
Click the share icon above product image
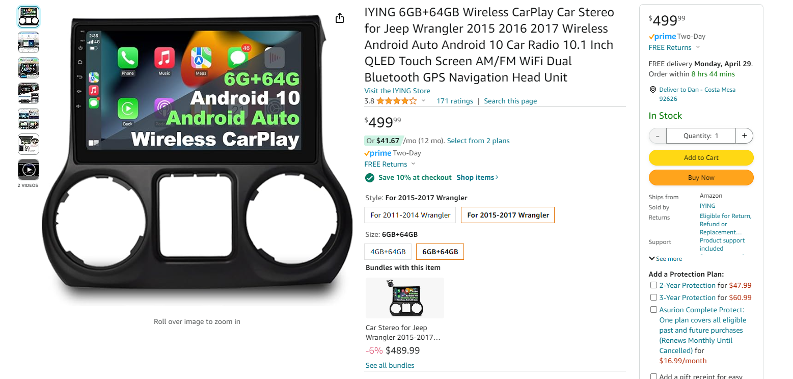pyautogui.click(x=340, y=18)
